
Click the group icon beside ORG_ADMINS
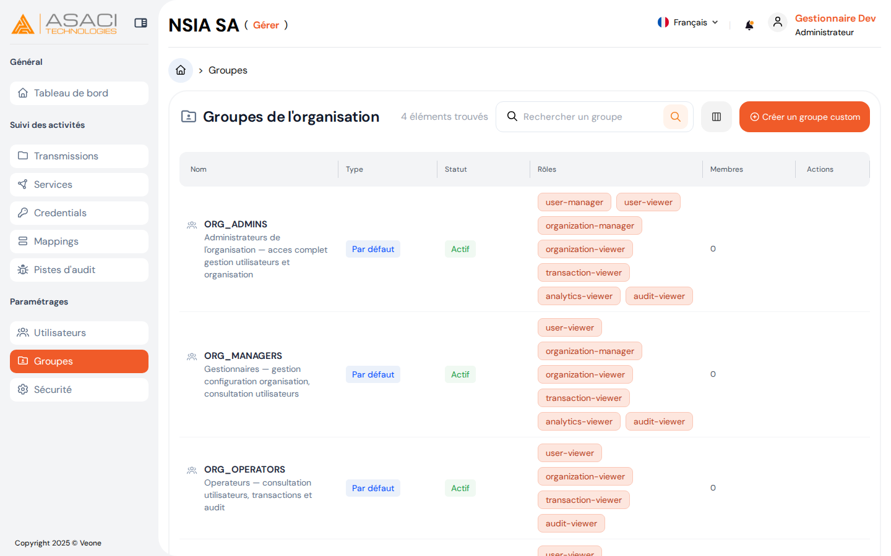pyautogui.click(x=192, y=225)
